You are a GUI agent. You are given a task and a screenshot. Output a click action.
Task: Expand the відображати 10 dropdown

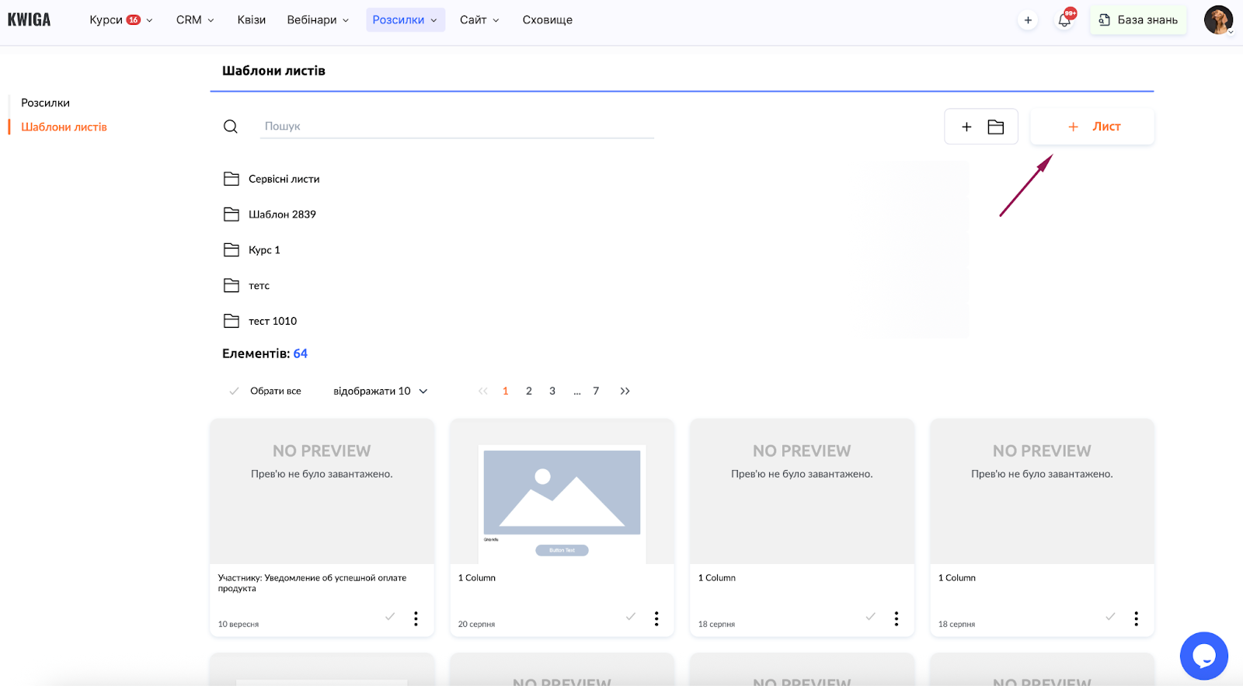380,392
